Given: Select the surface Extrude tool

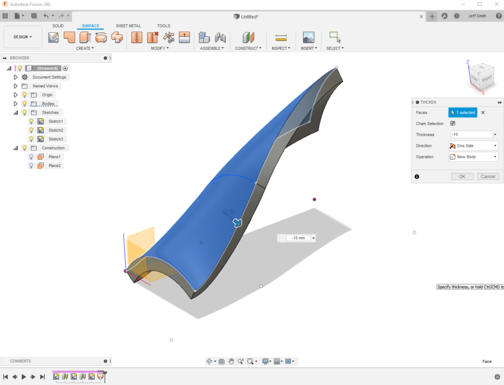Looking at the screenshot, I should (x=69, y=37).
